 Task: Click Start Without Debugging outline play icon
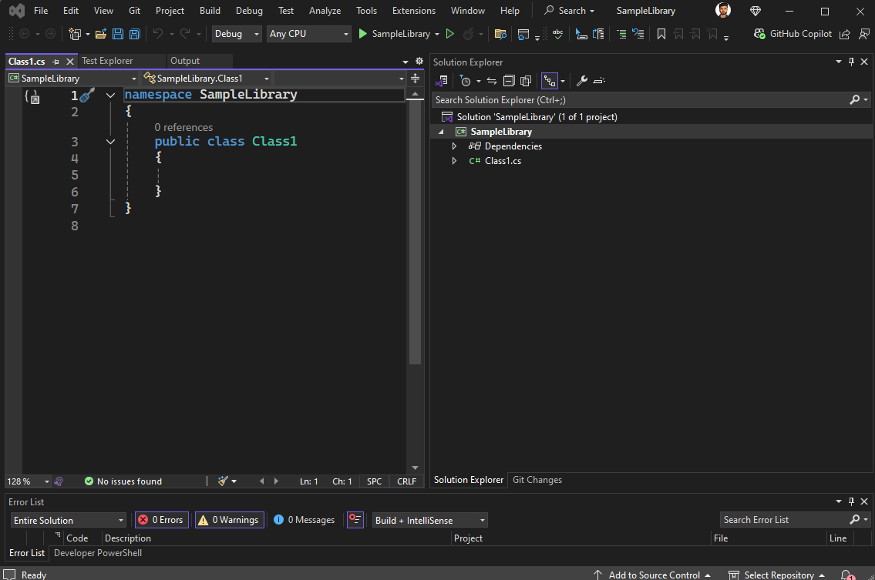pos(449,34)
